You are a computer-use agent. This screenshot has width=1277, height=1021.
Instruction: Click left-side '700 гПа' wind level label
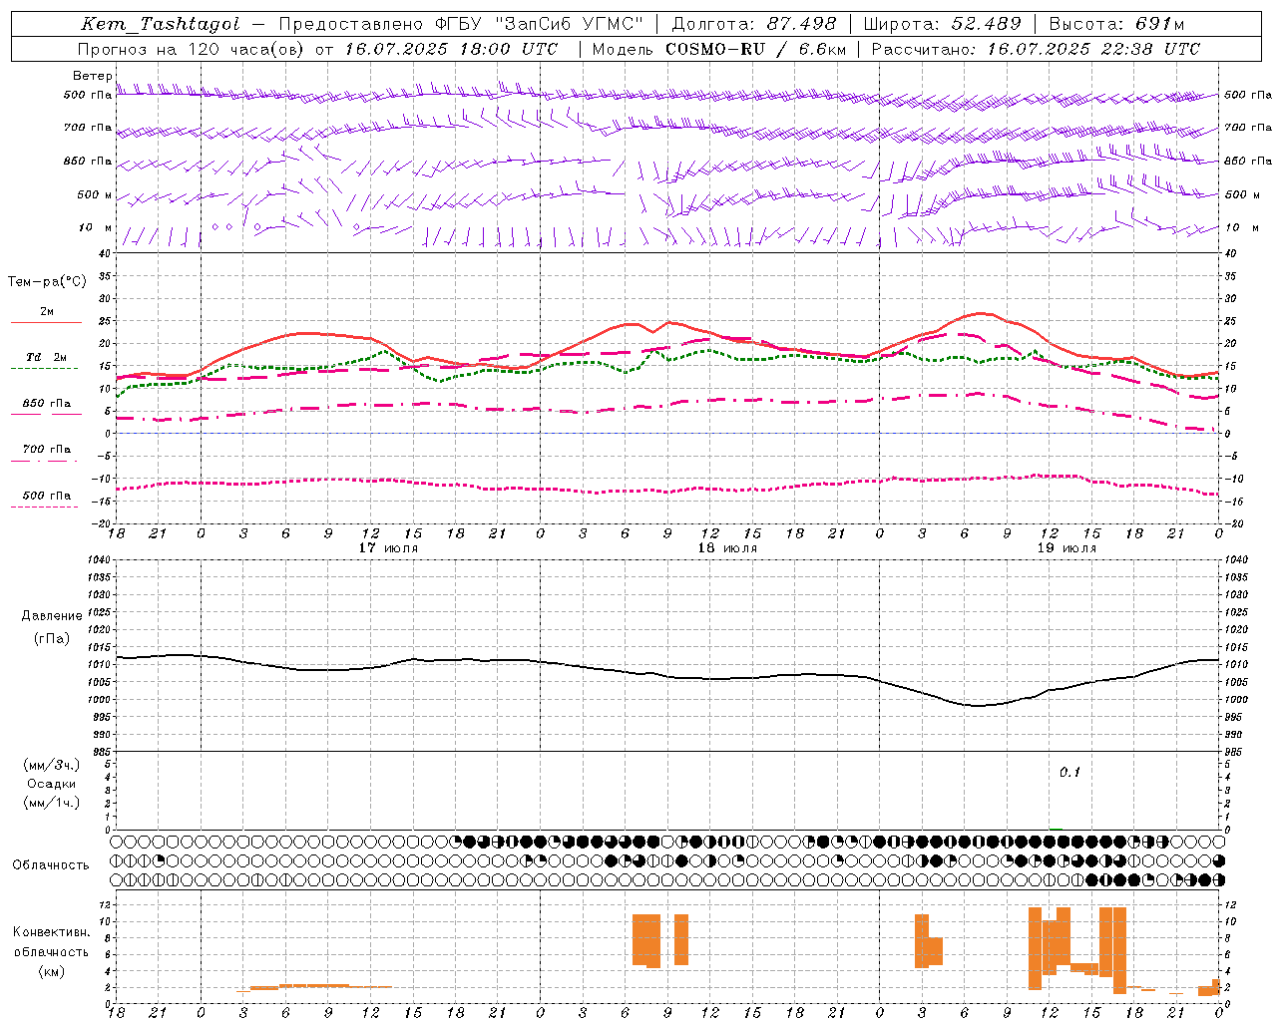pyautogui.click(x=88, y=128)
